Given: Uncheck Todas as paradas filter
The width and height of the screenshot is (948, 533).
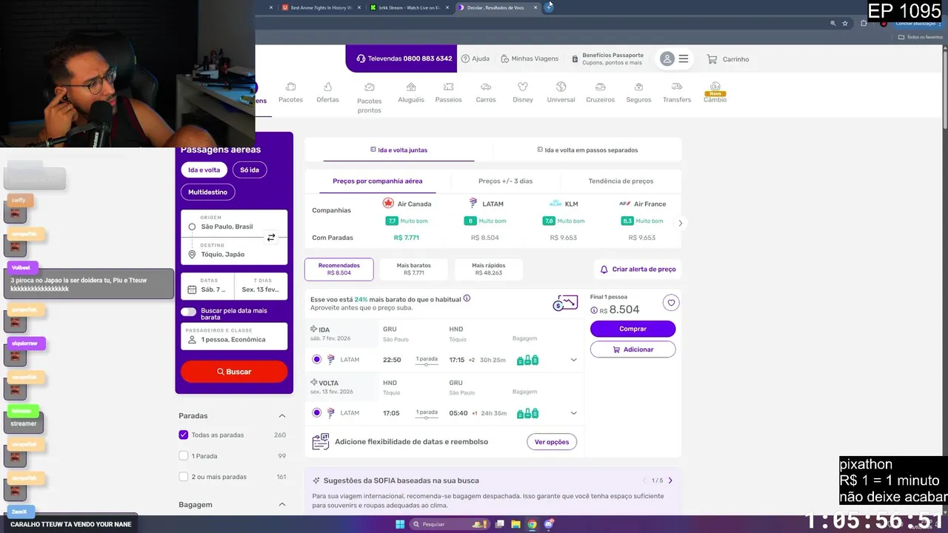Looking at the screenshot, I should pyautogui.click(x=184, y=435).
